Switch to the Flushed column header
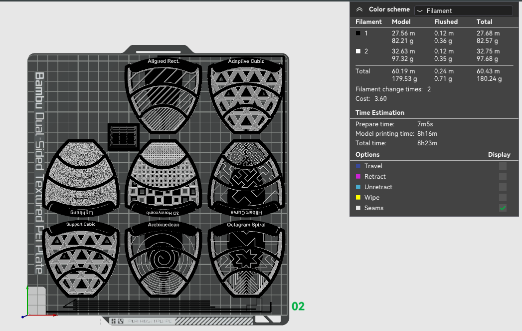 [x=445, y=21]
